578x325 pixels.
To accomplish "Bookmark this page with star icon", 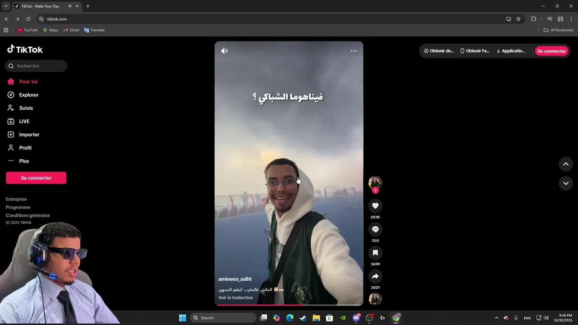I will [518, 19].
